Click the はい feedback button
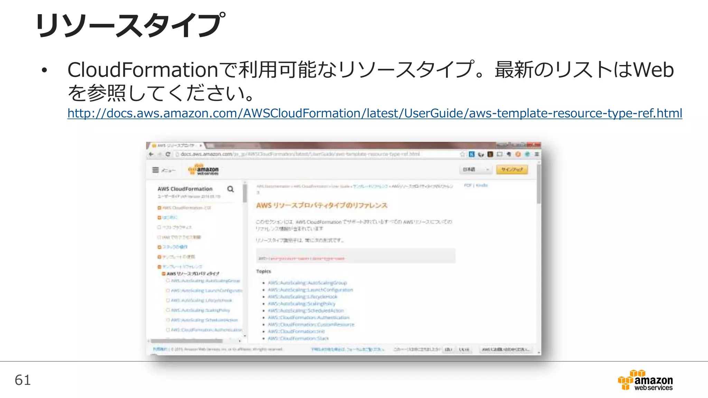708x398 pixels. click(448, 349)
